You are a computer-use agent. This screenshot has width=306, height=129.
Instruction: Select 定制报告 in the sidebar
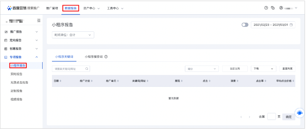[16, 91]
